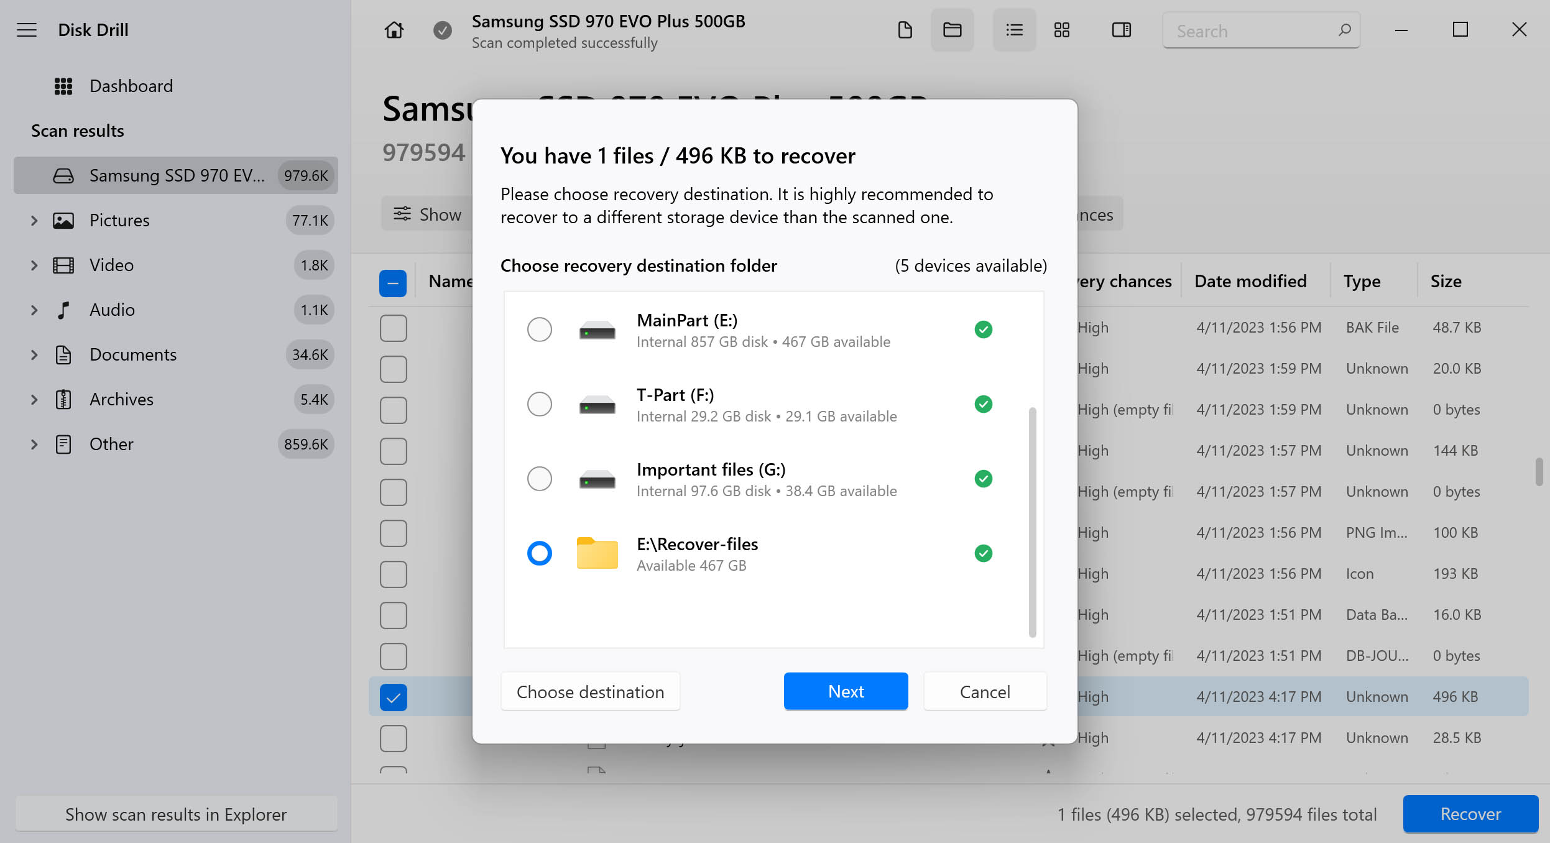
Task: Uncheck the selected 496 KB row checkbox
Action: [x=393, y=698]
